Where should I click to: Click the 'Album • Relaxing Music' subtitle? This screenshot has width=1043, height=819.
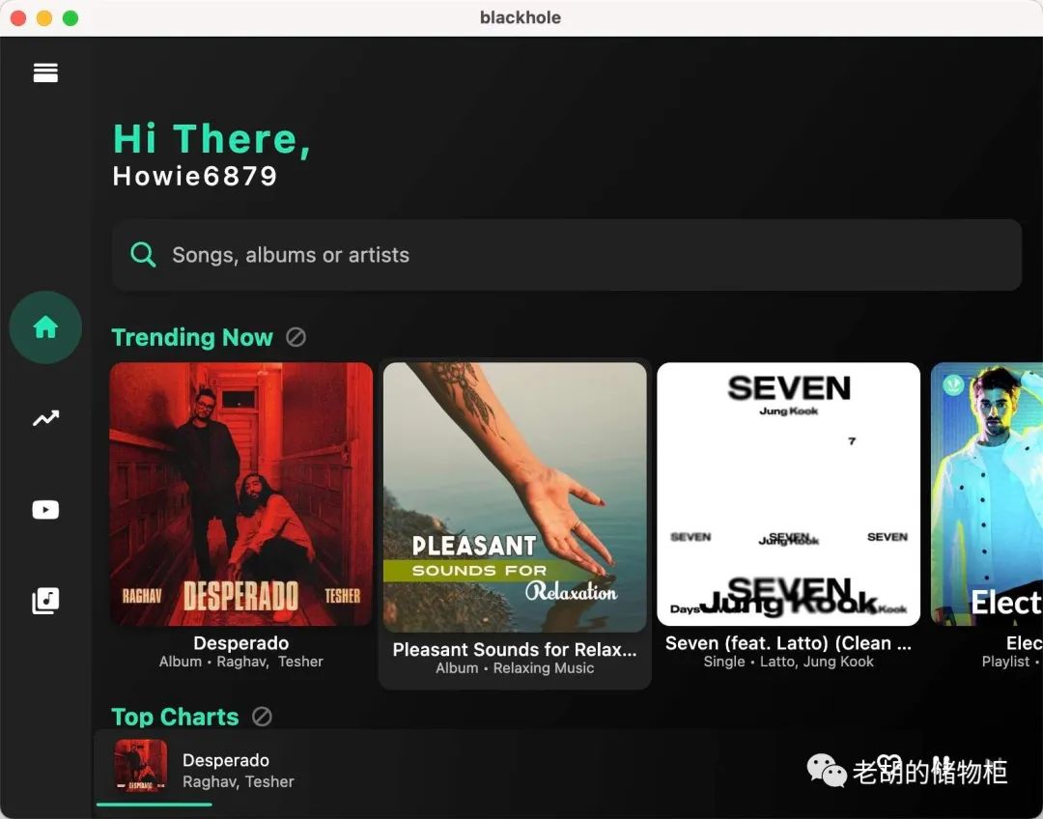click(x=515, y=668)
